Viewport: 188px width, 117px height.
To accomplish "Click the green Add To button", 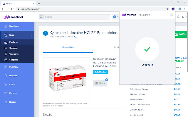I will point(181,35).
